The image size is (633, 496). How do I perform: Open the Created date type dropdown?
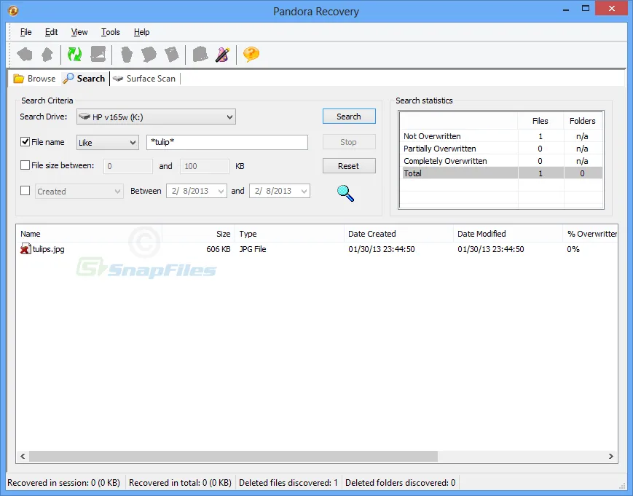79,192
